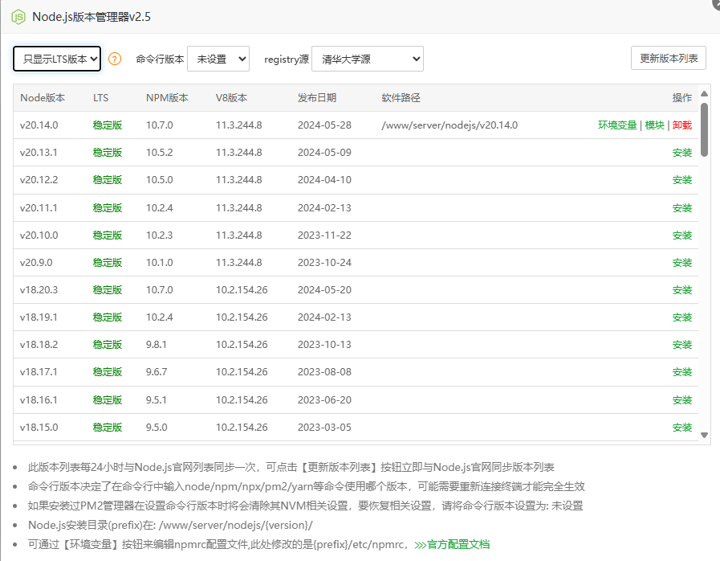Click release date 2023-08-08
Image resolution: width=720 pixels, height=561 pixels.
click(x=324, y=372)
